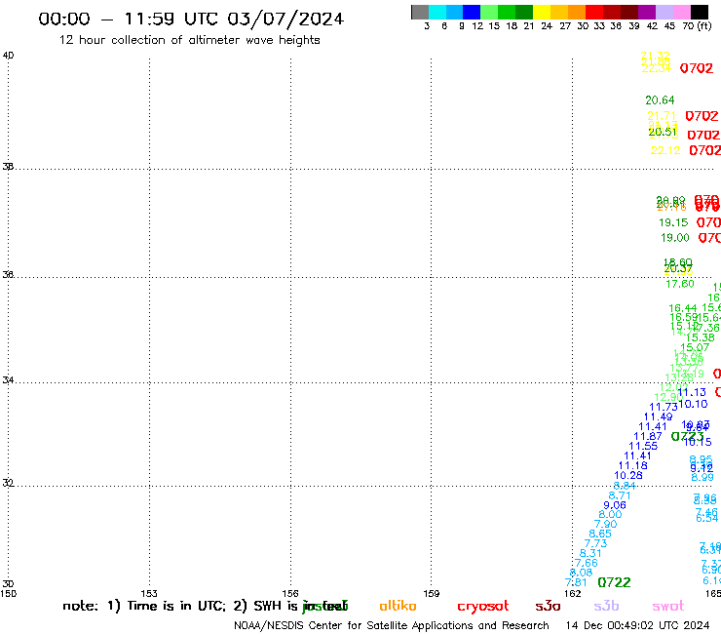Click the timestamp '14 Dec 00:49:02 UTC 2024'

tap(637, 625)
